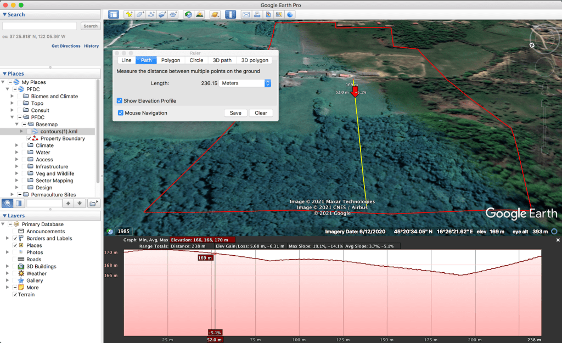Switch to the Polygon tab in Ruler

click(171, 60)
